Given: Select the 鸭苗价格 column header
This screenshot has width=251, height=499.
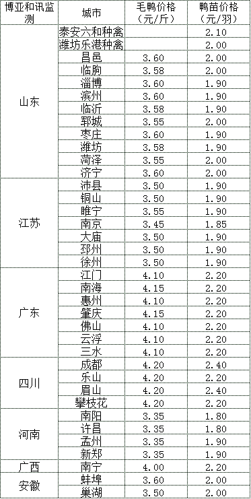Looking at the screenshot, I should pos(219,13).
